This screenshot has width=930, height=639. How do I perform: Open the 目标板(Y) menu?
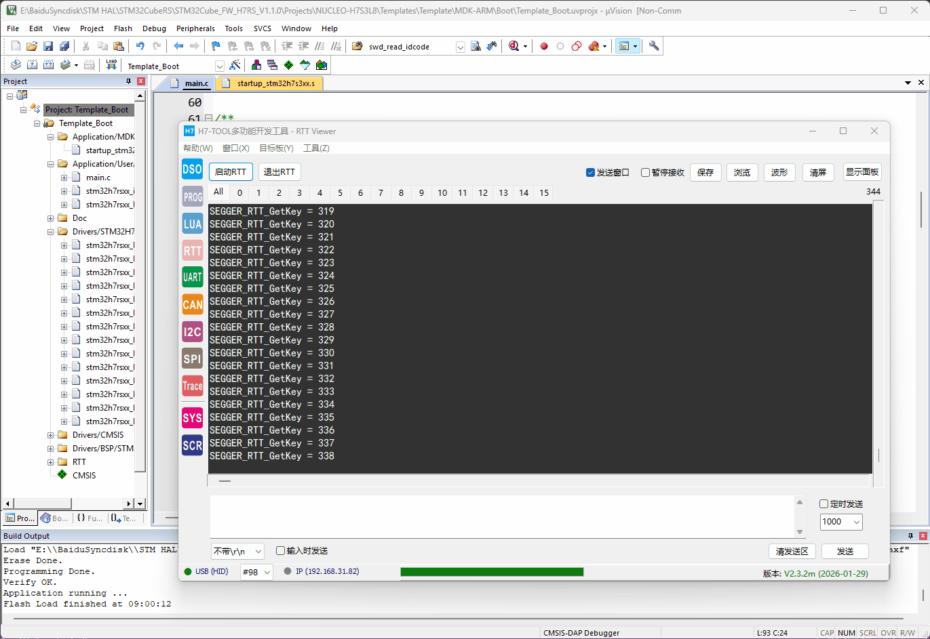[x=275, y=148]
